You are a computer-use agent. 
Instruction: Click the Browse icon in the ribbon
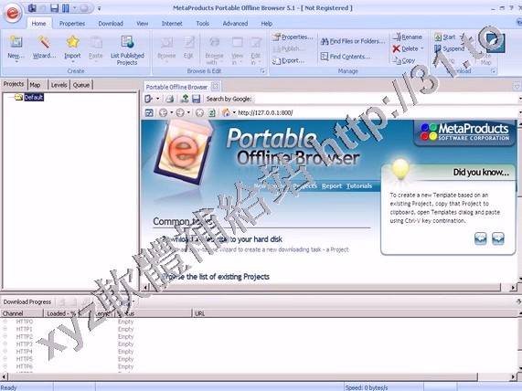tap(166, 43)
